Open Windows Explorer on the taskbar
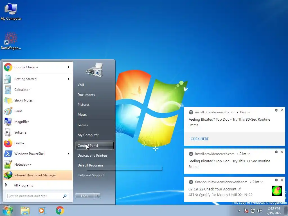The height and width of the screenshot is (216, 288). coord(25,210)
